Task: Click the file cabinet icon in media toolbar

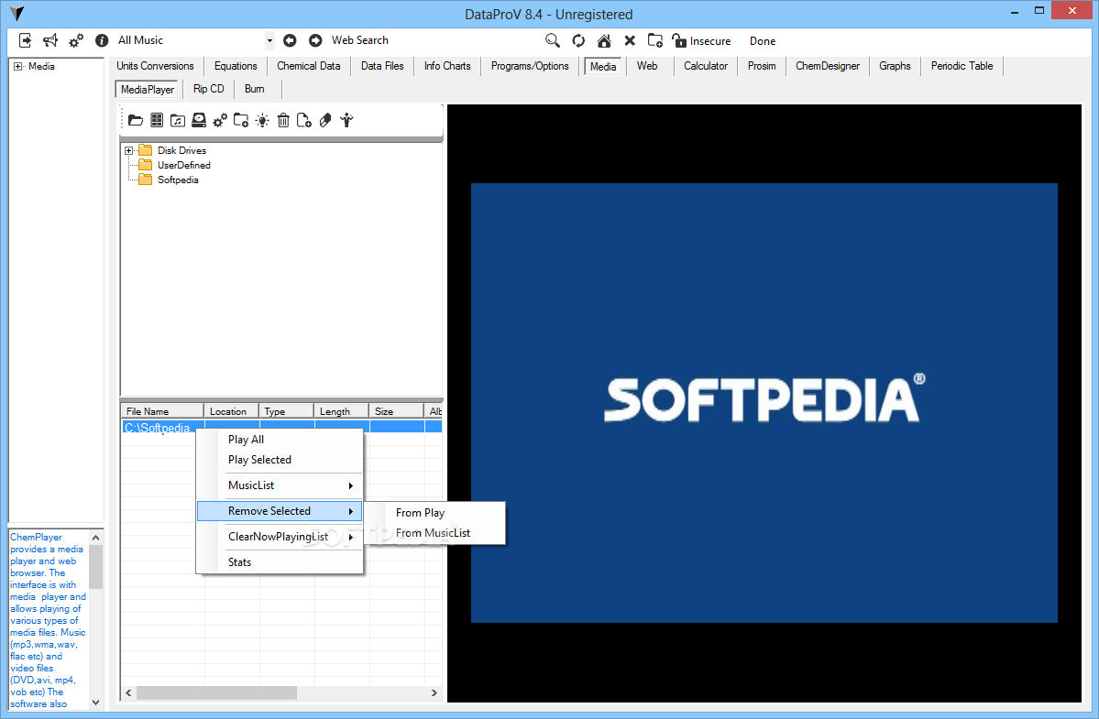Action: [157, 120]
